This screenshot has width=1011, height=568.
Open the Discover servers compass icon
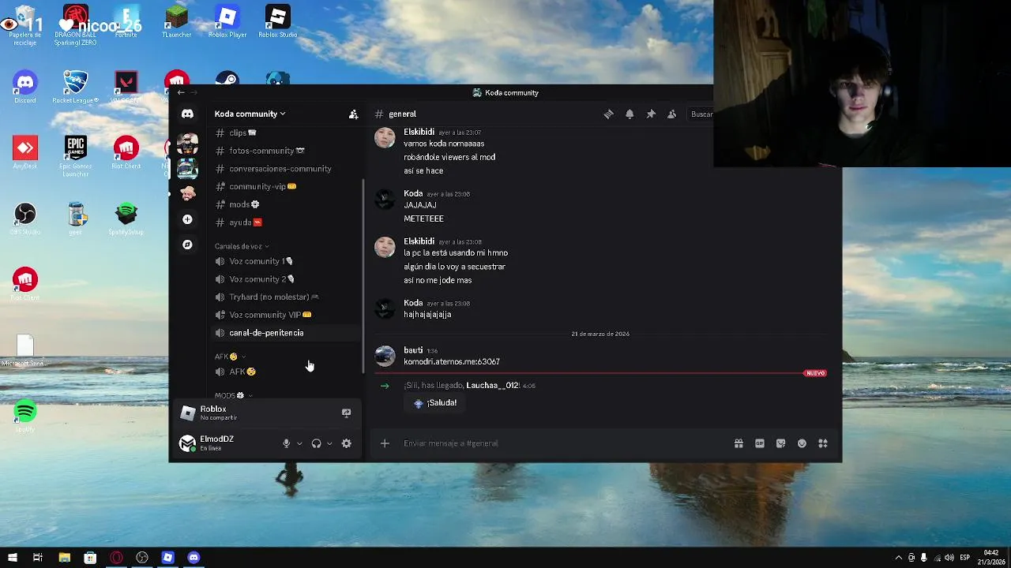[187, 245]
